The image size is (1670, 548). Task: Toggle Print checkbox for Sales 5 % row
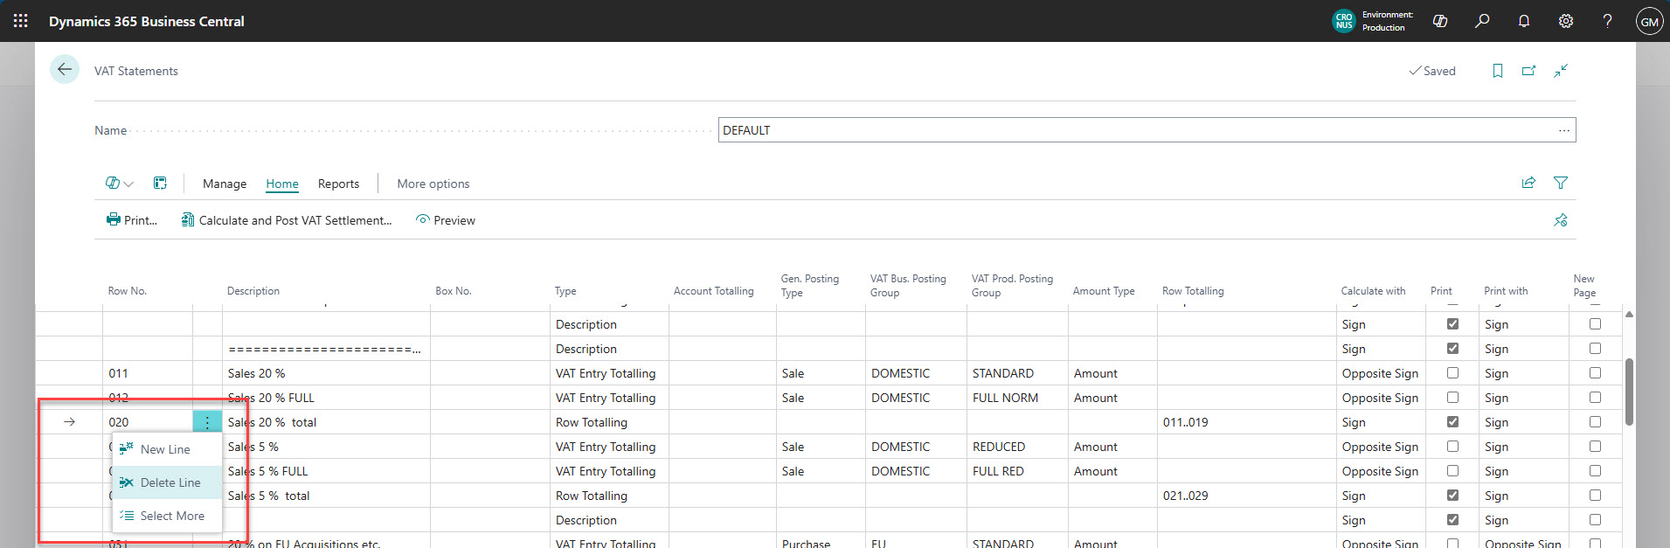1452,447
